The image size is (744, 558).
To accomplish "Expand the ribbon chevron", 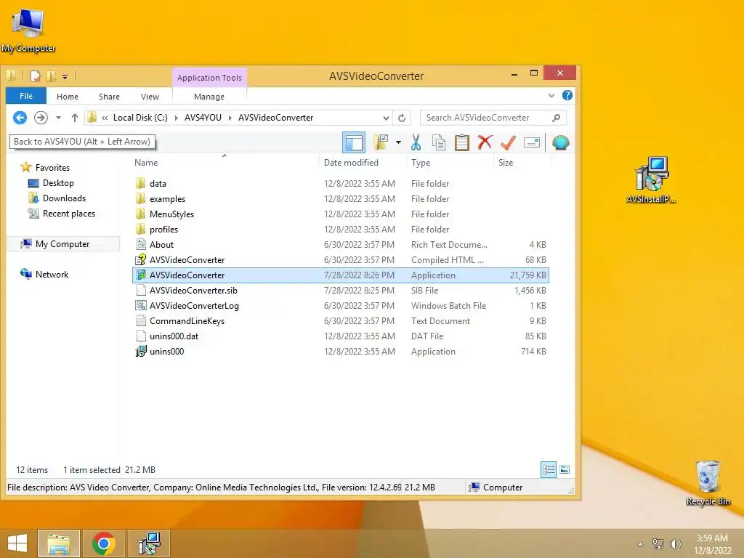I will click(551, 95).
